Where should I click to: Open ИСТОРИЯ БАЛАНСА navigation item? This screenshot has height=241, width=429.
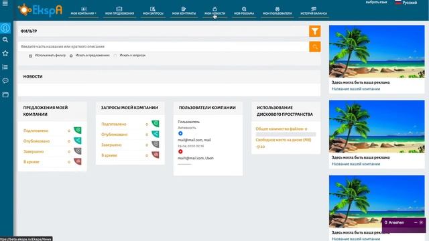[314, 11]
